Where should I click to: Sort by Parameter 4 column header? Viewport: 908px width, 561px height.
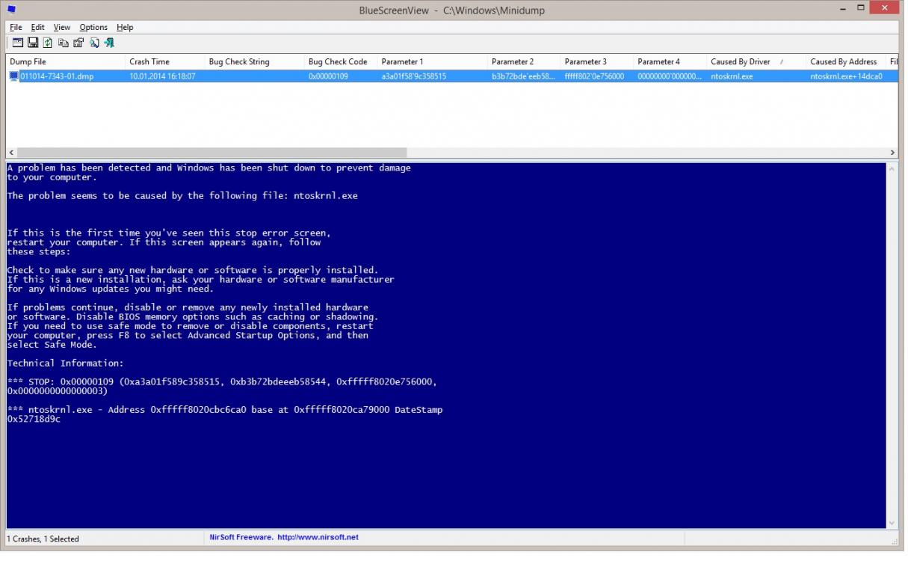[x=670, y=61]
